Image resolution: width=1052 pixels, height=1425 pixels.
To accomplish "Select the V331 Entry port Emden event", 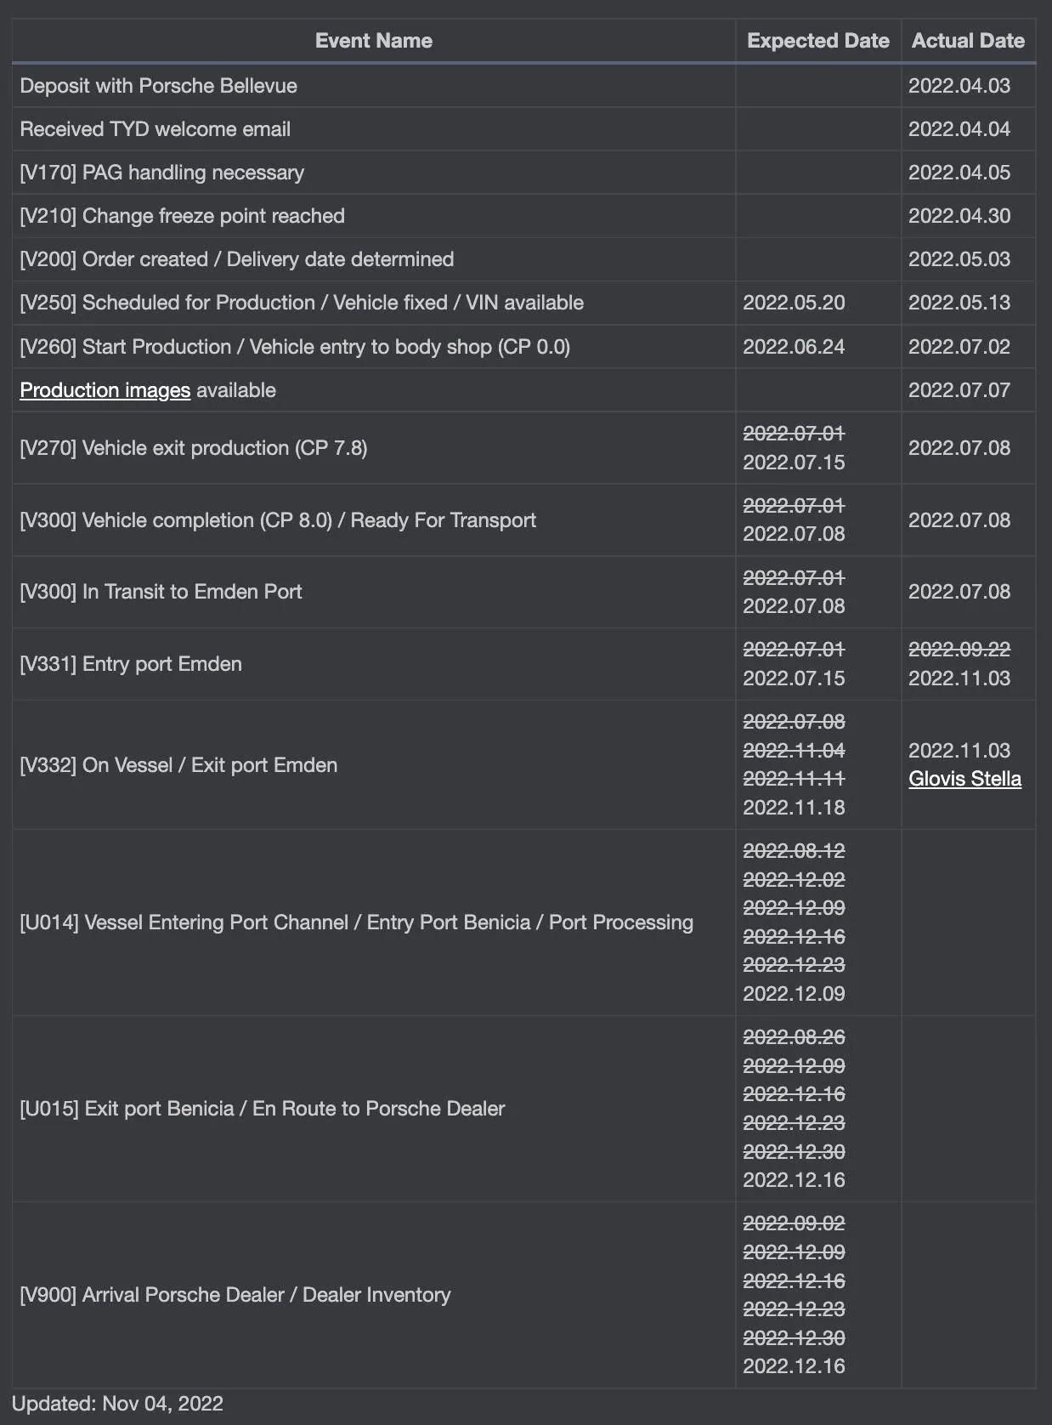I will pyautogui.click(x=130, y=664).
